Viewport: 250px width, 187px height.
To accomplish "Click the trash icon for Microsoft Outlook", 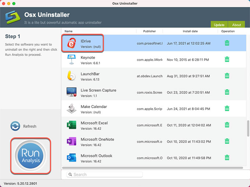I will point(227,158).
